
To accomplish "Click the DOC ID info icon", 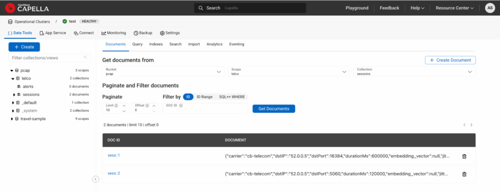I will coord(181,105).
